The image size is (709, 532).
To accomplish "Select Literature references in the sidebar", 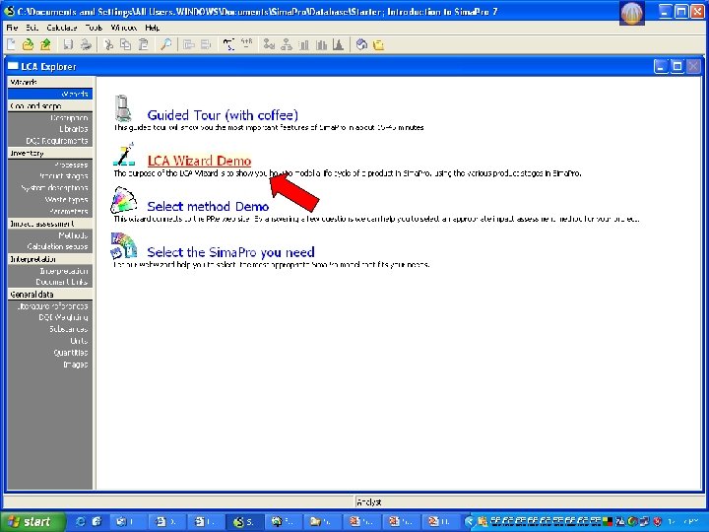I will click(52, 306).
